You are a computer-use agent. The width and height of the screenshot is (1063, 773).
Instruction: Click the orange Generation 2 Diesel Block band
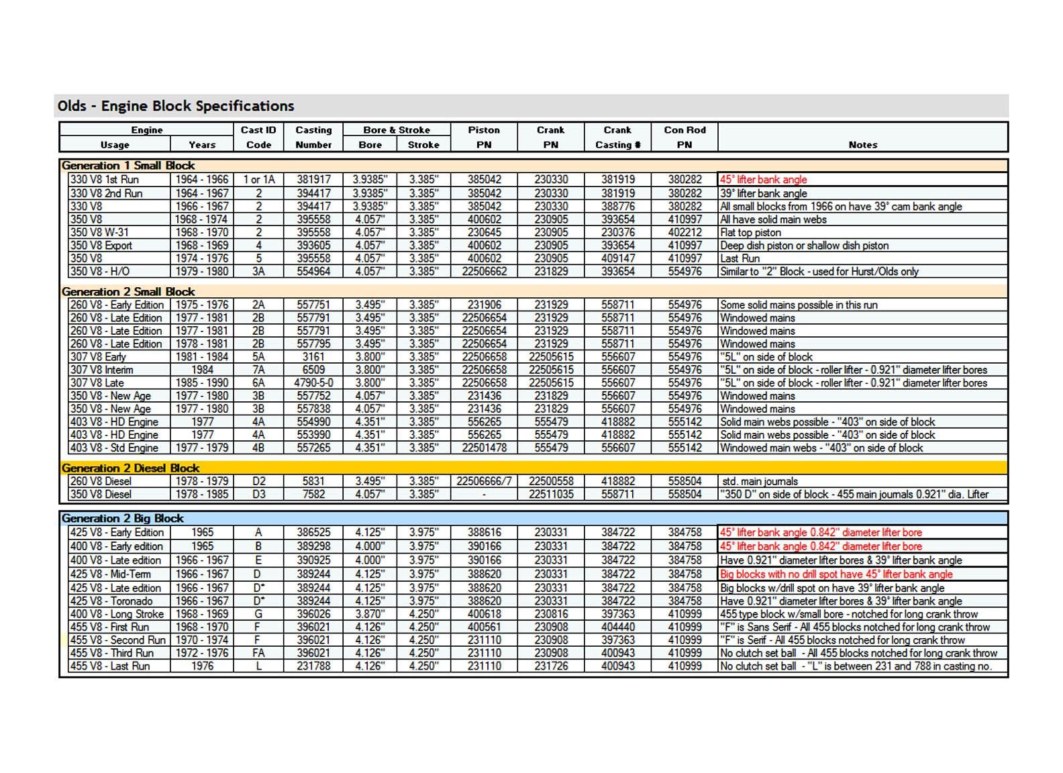pos(131,468)
